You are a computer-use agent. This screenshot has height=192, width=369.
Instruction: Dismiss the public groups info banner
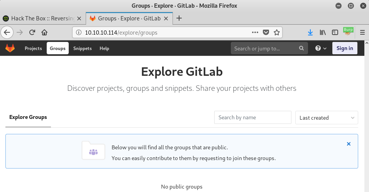(349, 144)
